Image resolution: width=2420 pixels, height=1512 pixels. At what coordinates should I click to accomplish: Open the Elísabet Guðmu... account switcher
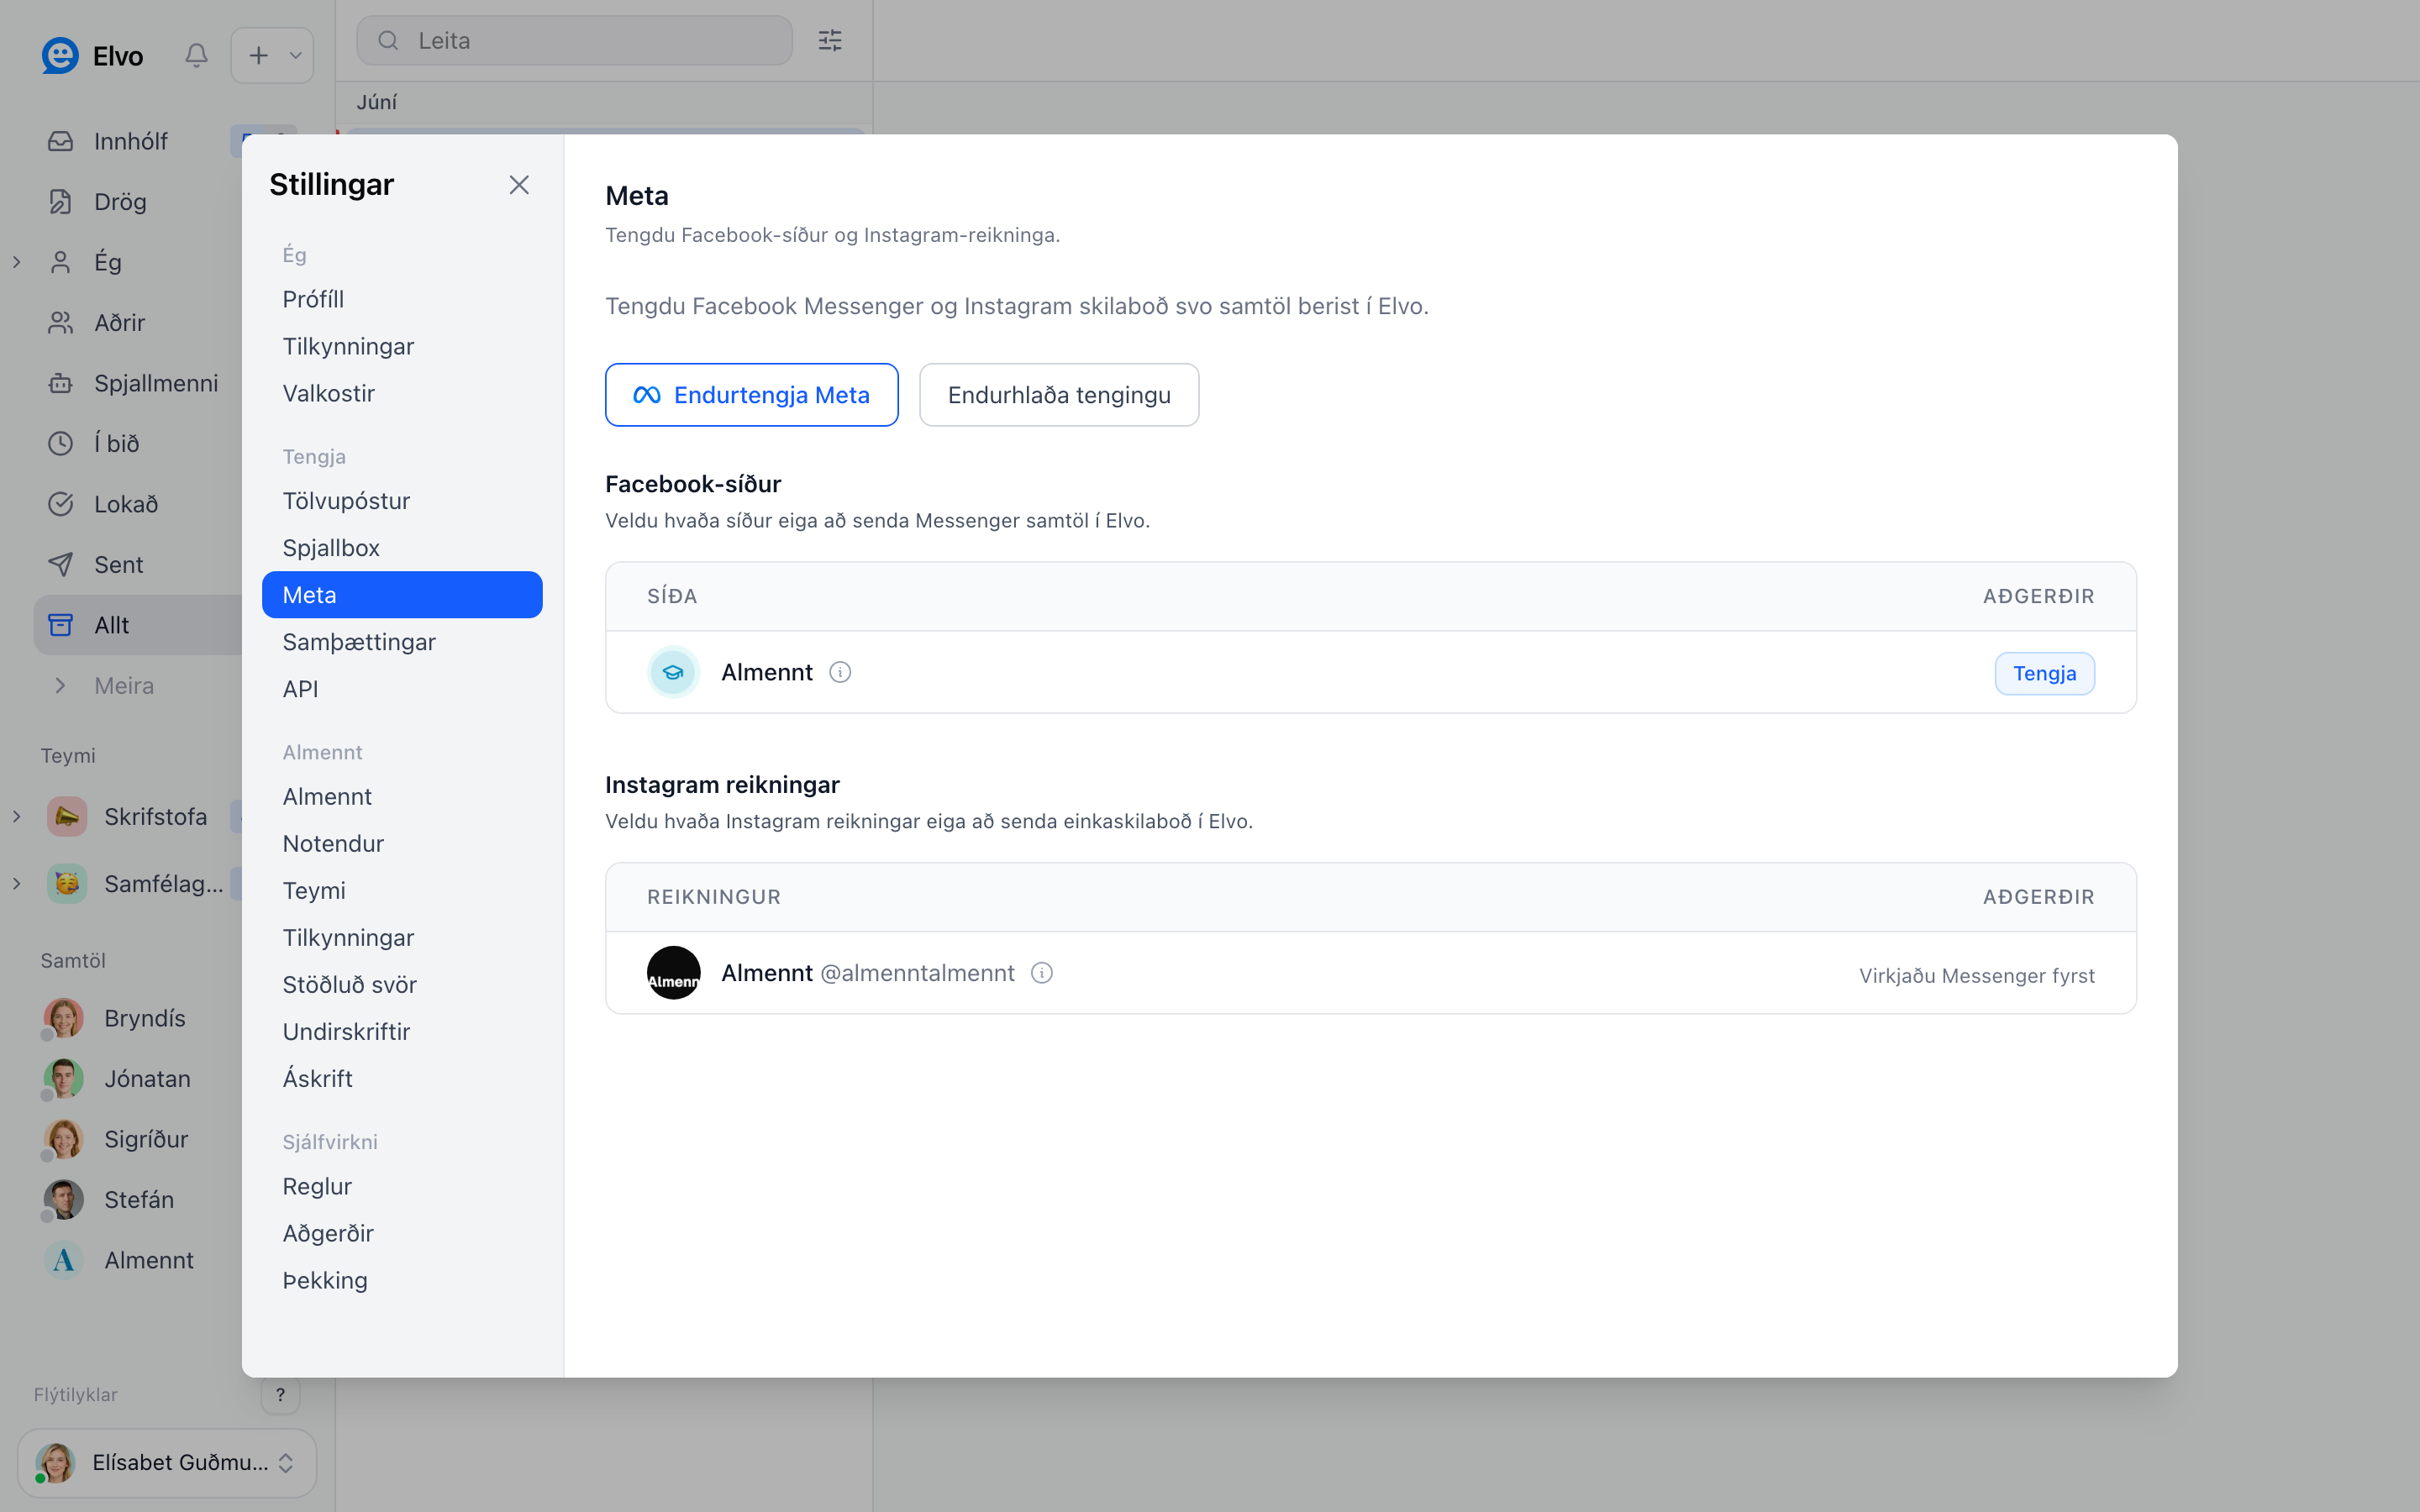tap(167, 1462)
